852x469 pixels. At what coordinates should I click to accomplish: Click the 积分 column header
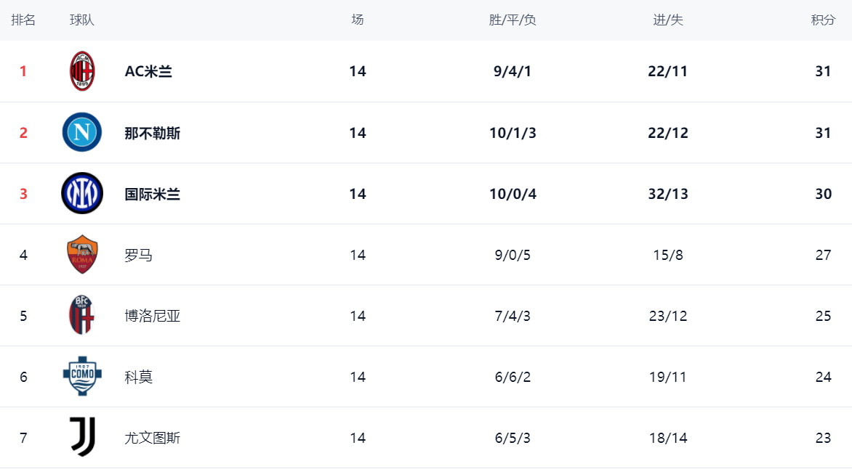point(823,20)
